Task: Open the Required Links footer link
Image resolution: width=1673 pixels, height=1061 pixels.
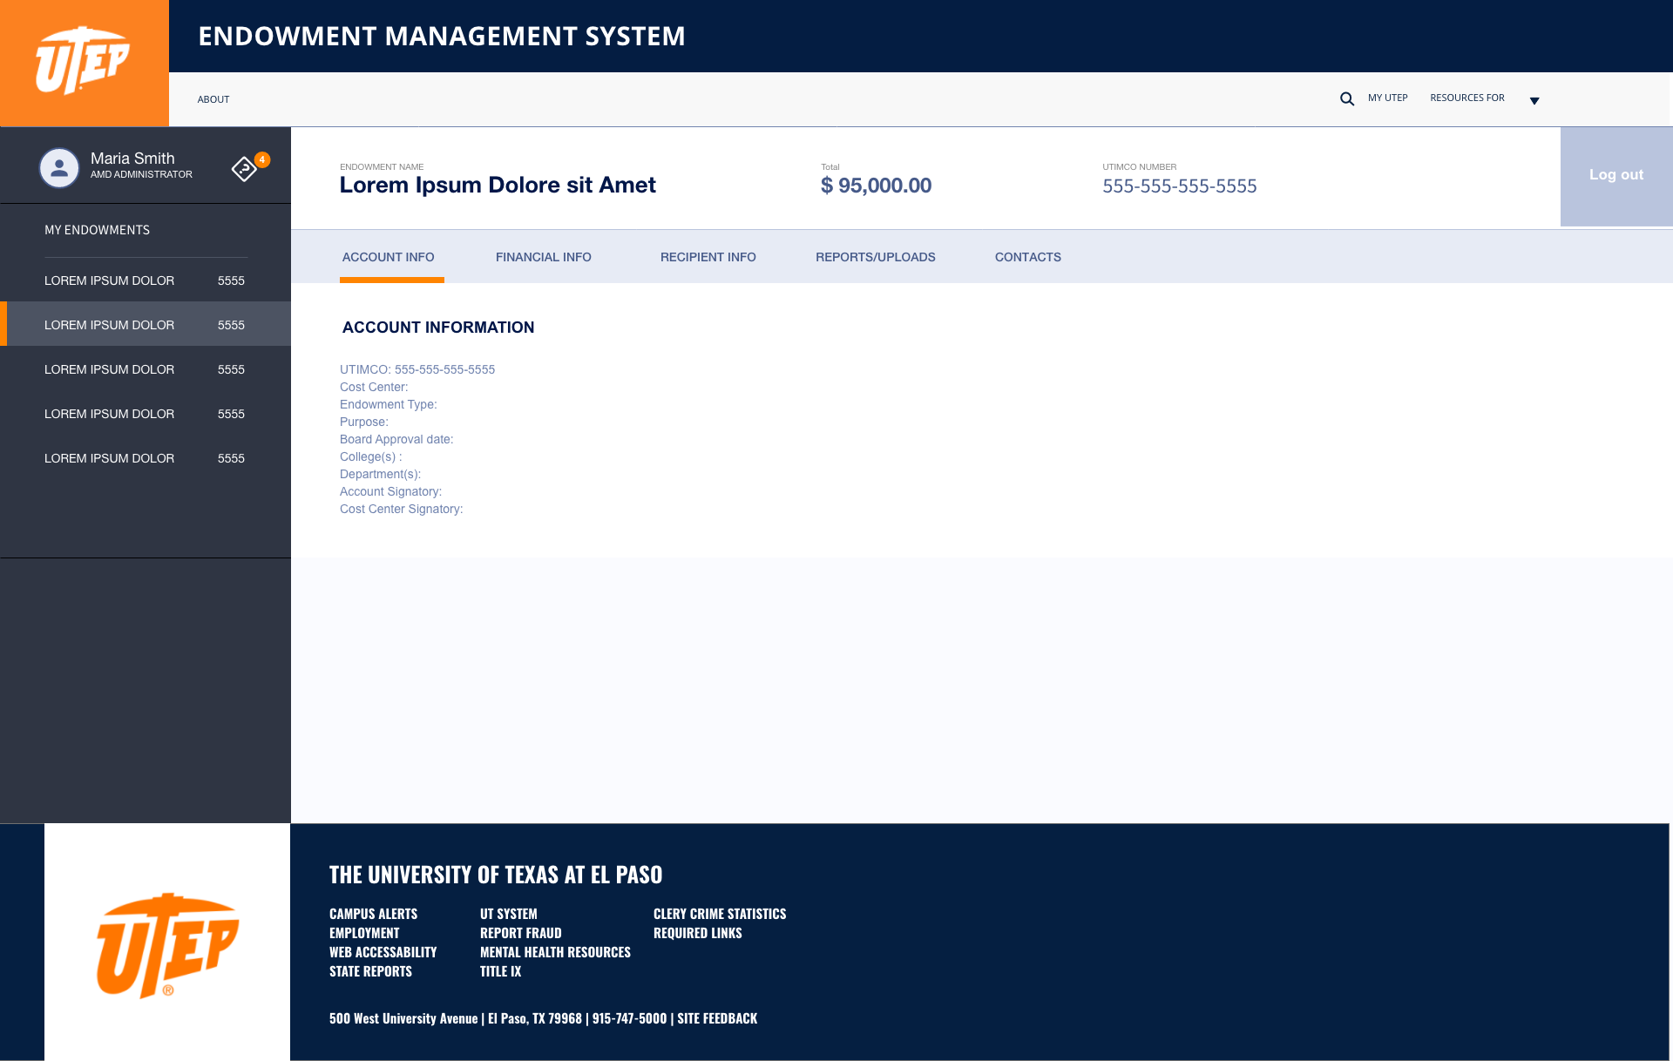Action: (698, 933)
